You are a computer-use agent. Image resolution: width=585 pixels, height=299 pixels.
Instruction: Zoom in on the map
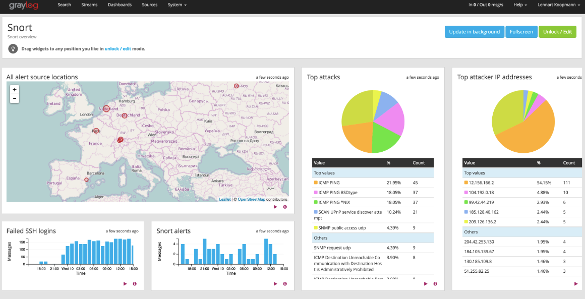click(15, 89)
